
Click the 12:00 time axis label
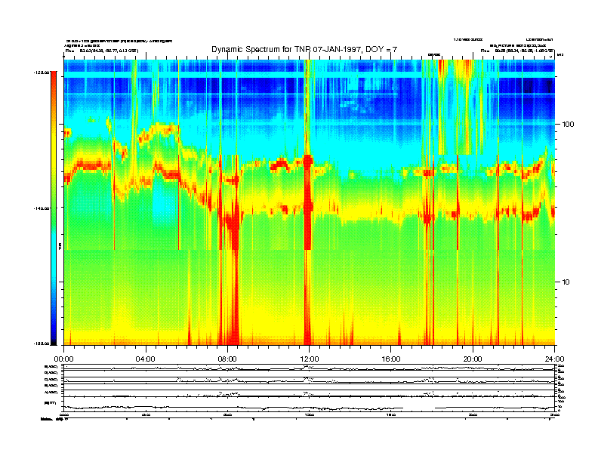[310, 359]
